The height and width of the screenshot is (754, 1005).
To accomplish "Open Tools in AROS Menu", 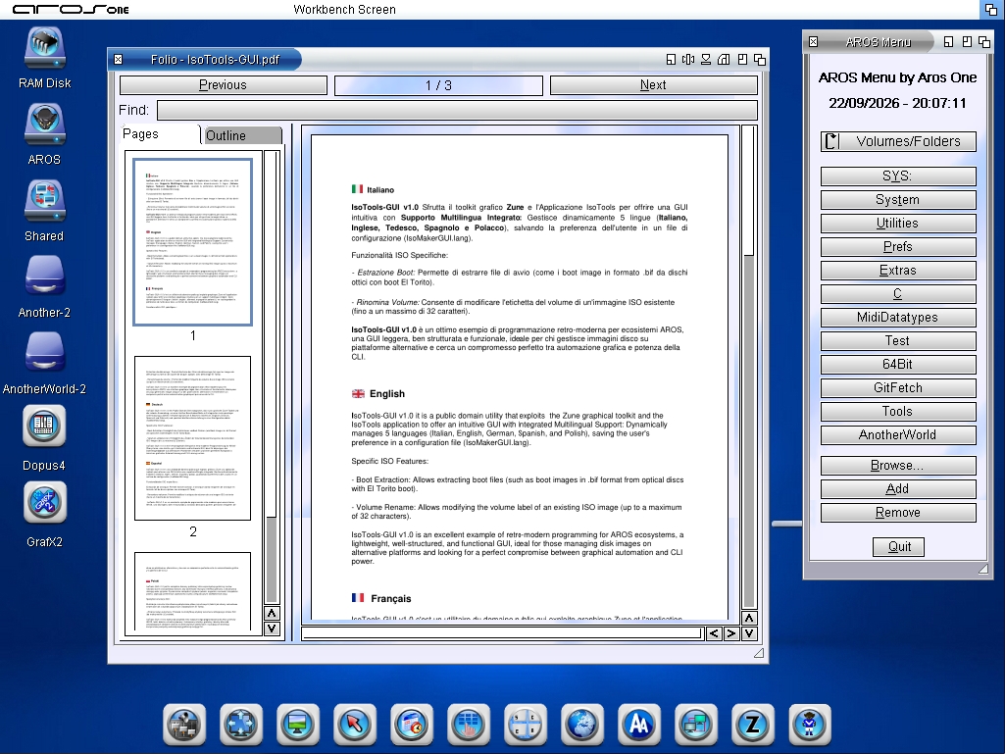I will click(x=898, y=411).
